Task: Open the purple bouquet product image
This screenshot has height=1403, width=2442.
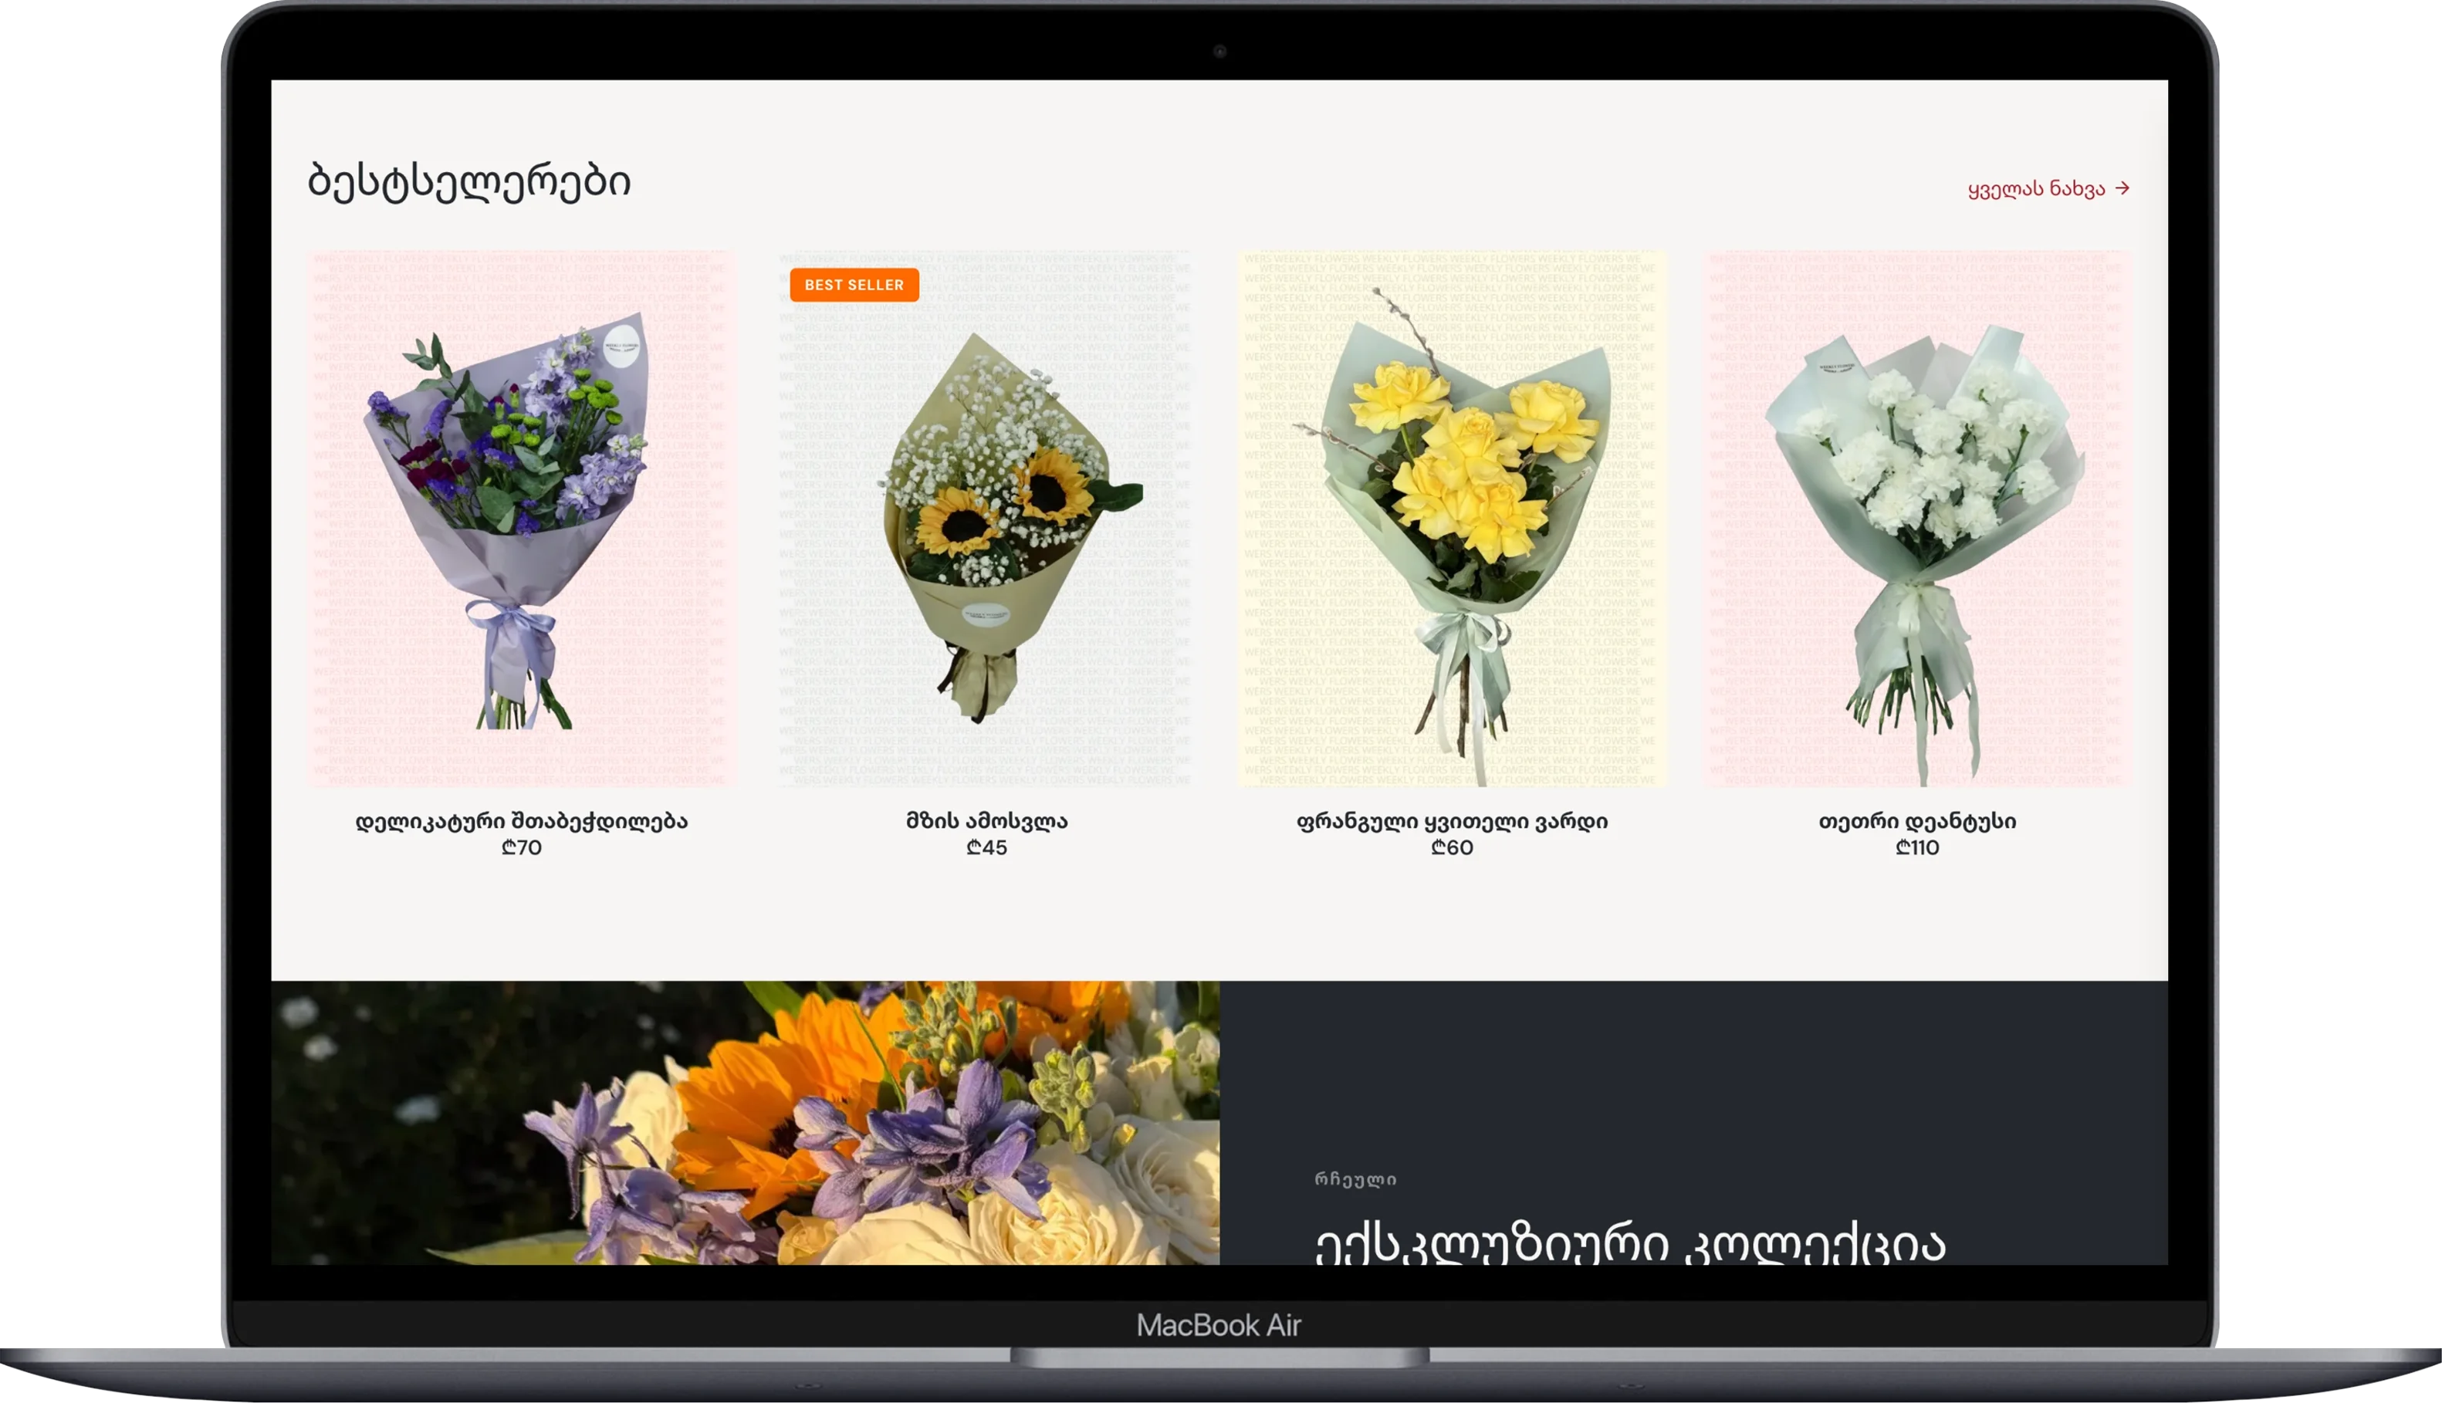Action: point(522,519)
